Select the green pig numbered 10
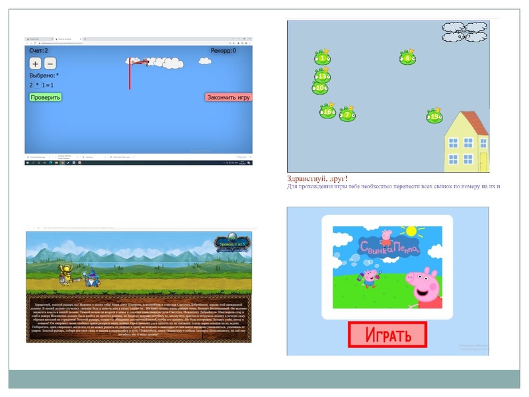This screenshot has width=529, height=397. coord(321,88)
